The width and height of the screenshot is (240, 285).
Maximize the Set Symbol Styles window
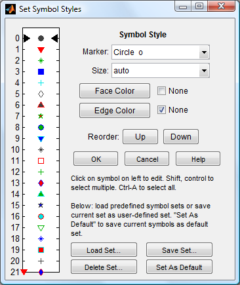[199, 6]
